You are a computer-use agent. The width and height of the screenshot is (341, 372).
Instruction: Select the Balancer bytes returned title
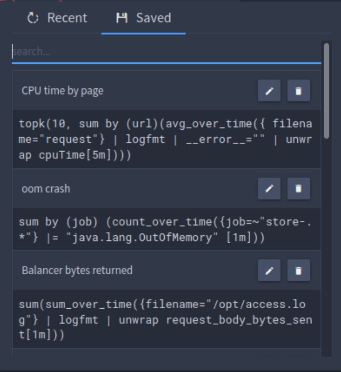[77, 270]
